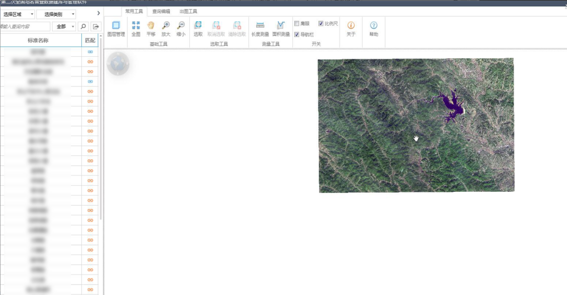The width and height of the screenshot is (567, 295).
Task: Open the 关于 about info
Action: pos(351,28)
